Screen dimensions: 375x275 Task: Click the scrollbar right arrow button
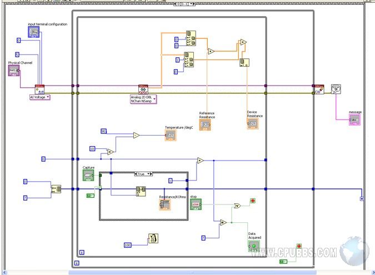coord(373,273)
